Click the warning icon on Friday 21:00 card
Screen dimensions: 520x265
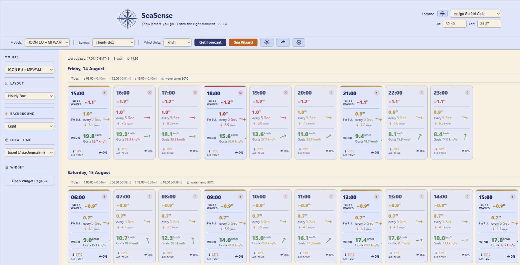click(x=377, y=93)
